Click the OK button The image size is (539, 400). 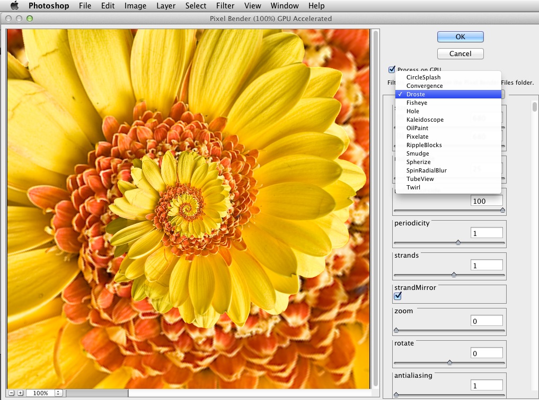tap(460, 37)
